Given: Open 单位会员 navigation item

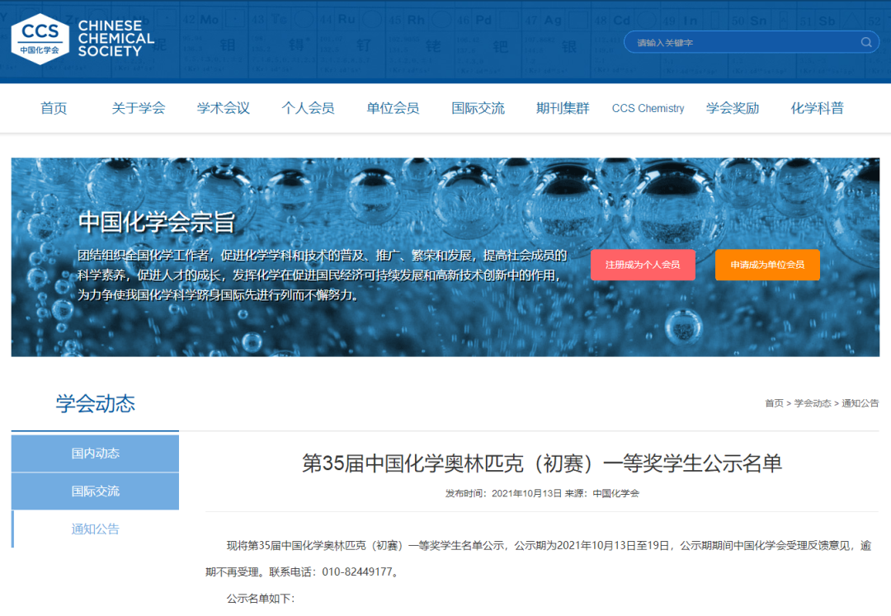Looking at the screenshot, I should 393,108.
